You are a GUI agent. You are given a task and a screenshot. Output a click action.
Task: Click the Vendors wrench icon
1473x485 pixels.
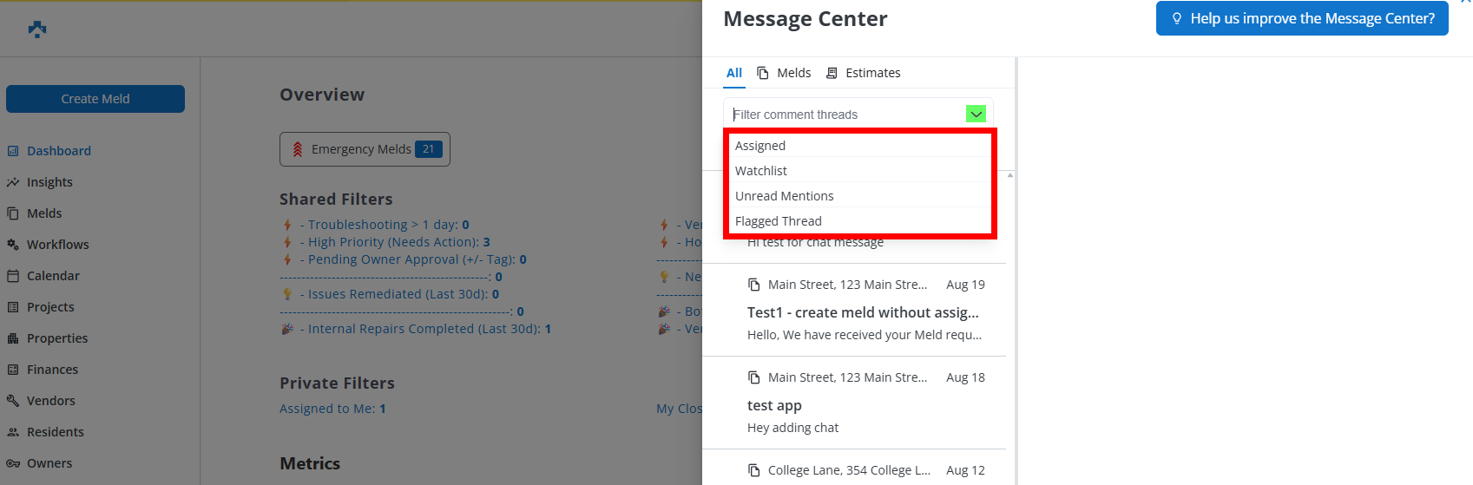pyautogui.click(x=13, y=401)
